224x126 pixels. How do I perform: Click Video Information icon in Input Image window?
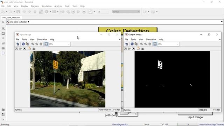[x=23, y=44]
